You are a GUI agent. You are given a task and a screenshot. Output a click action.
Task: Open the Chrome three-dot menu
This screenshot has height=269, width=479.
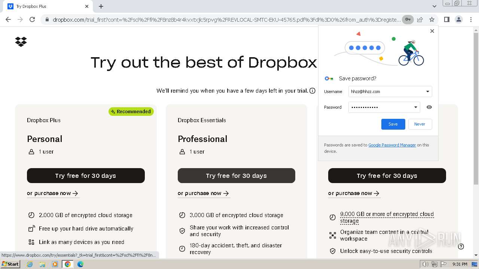pyautogui.click(x=470, y=19)
